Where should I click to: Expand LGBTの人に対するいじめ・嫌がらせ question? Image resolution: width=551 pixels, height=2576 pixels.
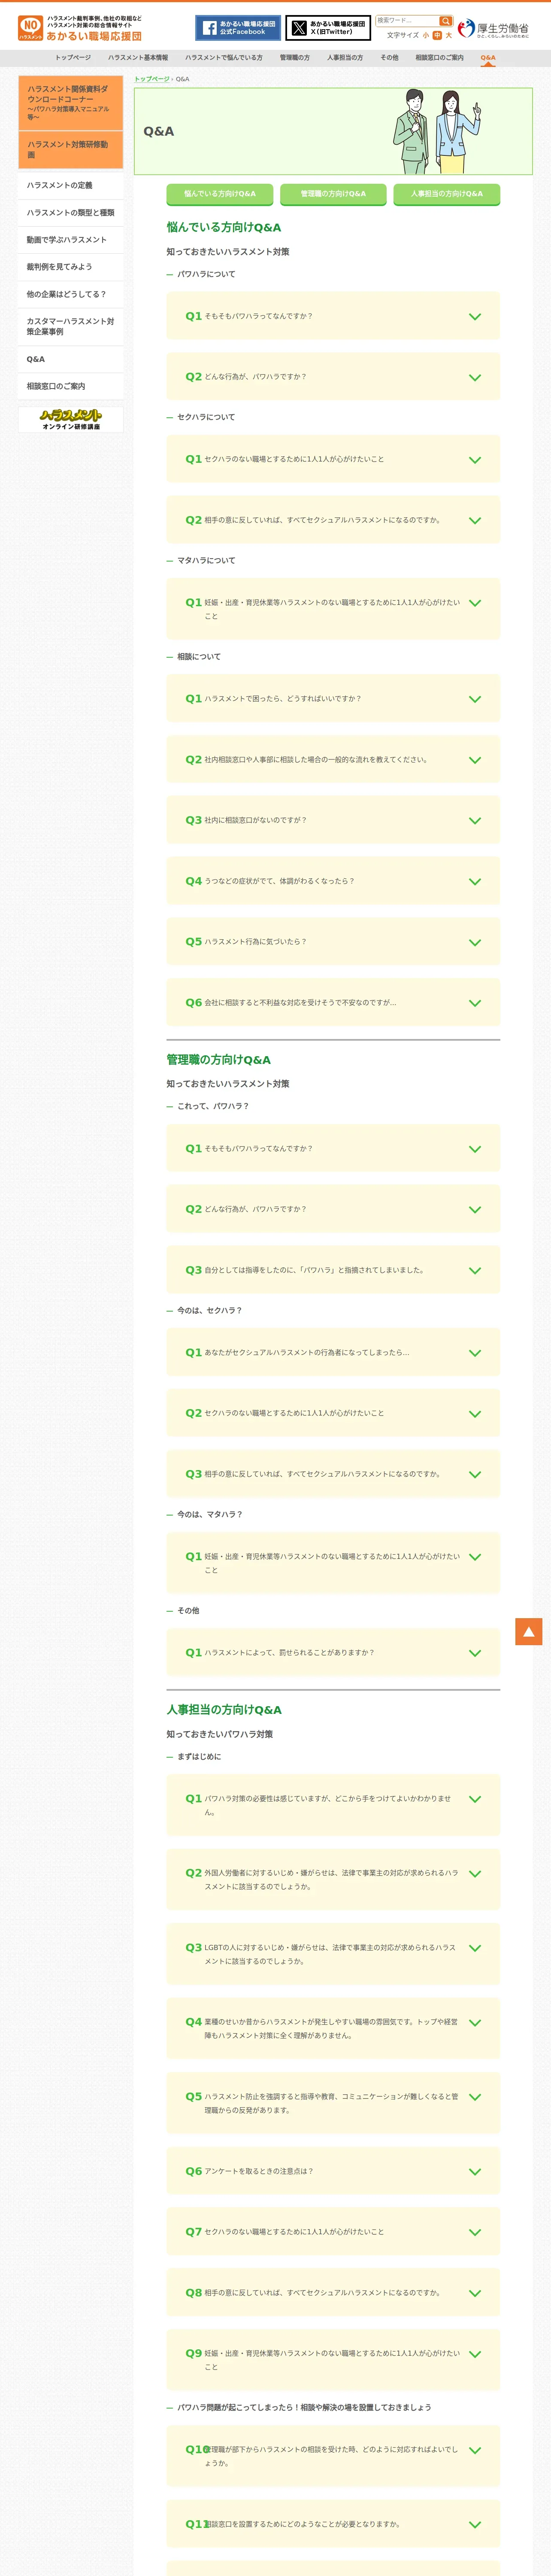click(x=333, y=1954)
